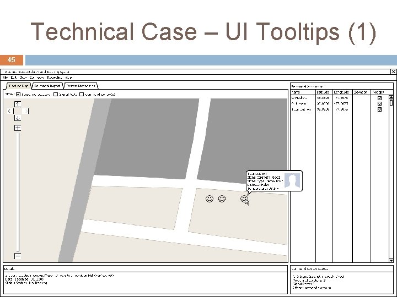Viewport: 397px width, 297px height.
Task: Toggle Tooltips checkbox in third personnel row
Action: (379, 109)
